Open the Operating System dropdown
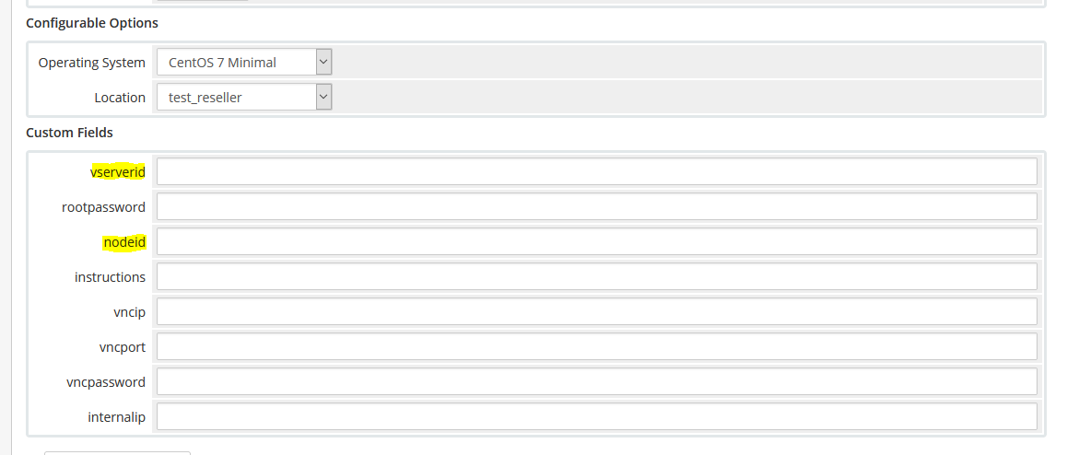1091x455 pixels. coord(243,63)
